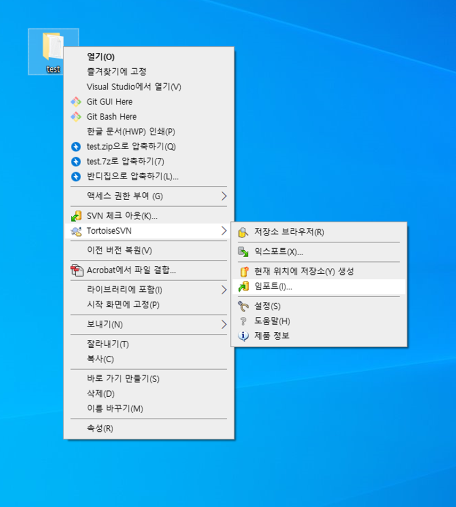
Task: Open 도움말(H) in submenu
Action: click(319, 322)
